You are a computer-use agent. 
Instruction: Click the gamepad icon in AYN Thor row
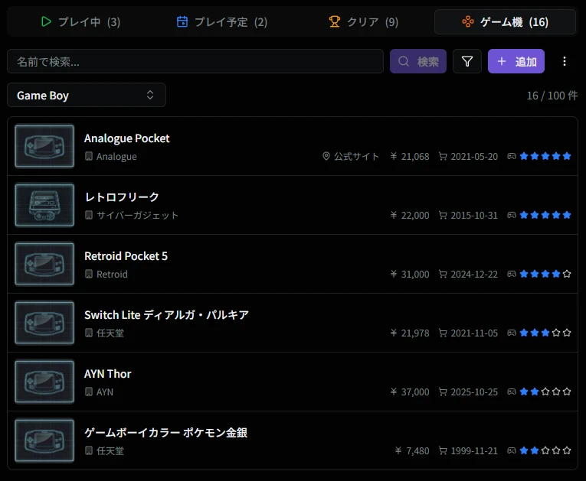point(511,392)
